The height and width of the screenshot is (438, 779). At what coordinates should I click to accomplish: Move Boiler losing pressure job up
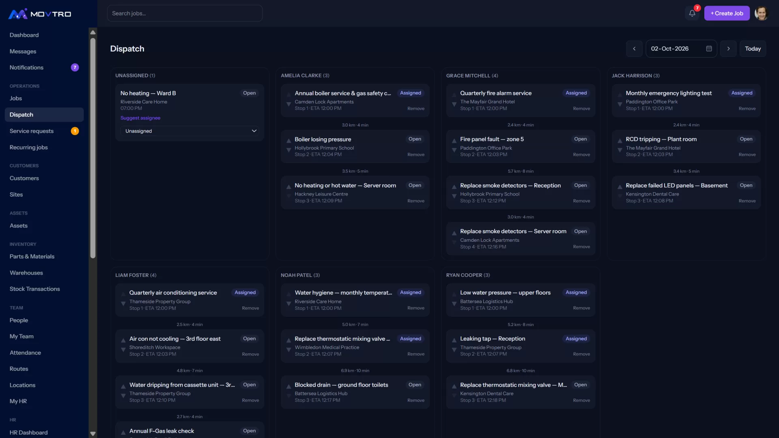(288, 141)
